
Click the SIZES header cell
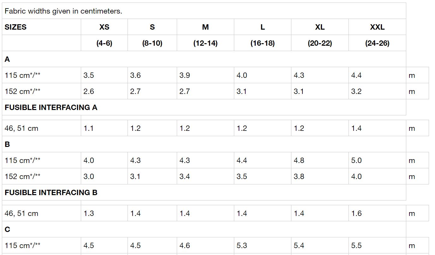pos(16,27)
